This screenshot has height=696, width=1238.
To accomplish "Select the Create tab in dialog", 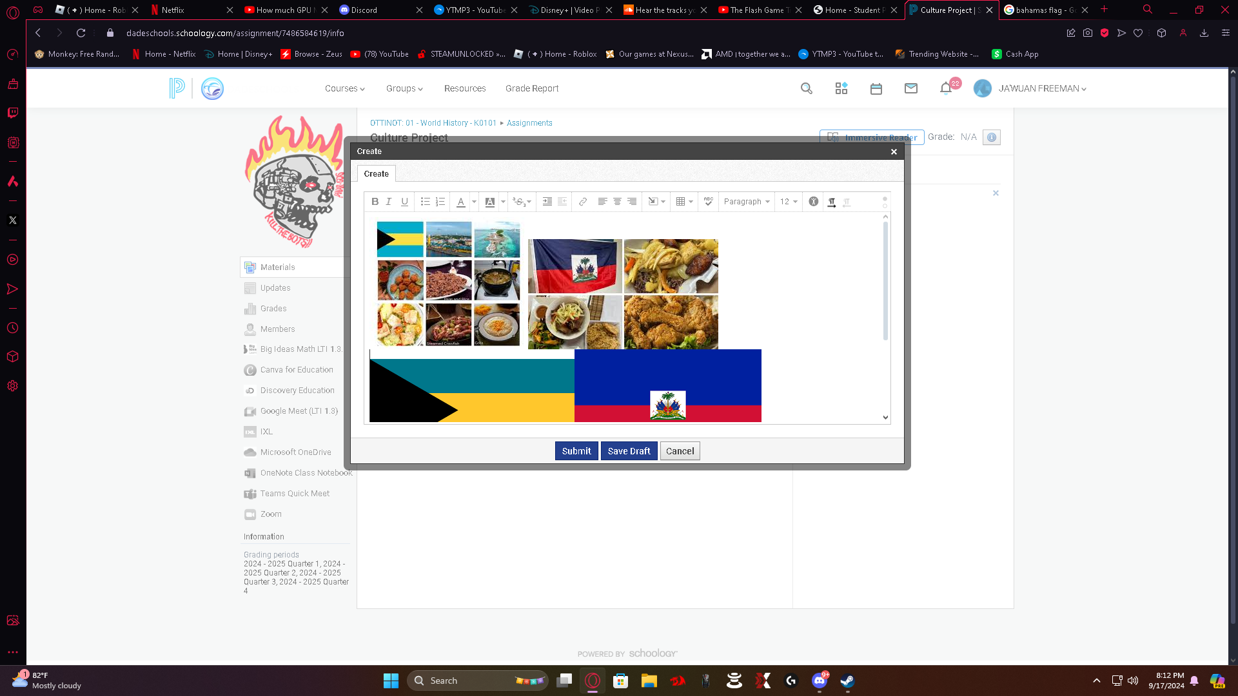I will [x=376, y=174].
